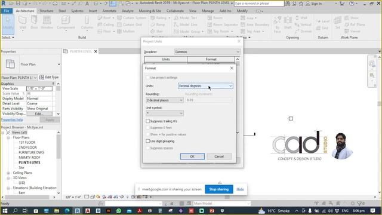Enable Suppress trailing 0's checkbox

[x=147, y=121]
